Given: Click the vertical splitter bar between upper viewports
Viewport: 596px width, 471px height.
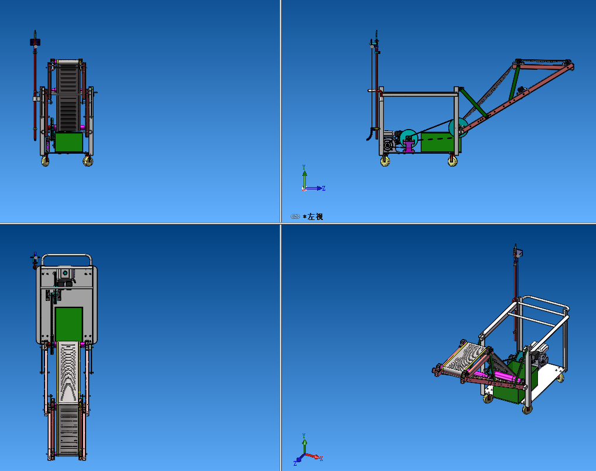Looking at the screenshot, I should [281, 111].
